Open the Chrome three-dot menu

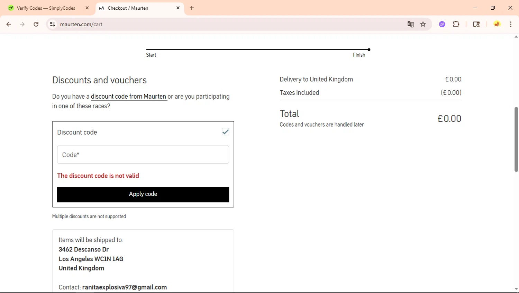pos(511,24)
